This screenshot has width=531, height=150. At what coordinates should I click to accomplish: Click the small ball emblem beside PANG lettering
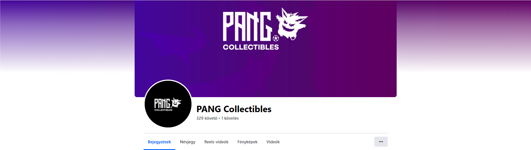pos(276,38)
